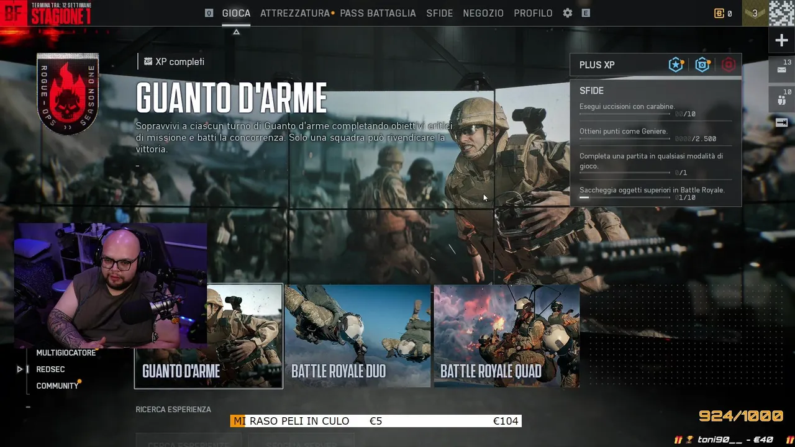The image size is (795, 447).
Task: Open the PROFILO tab
Action: [x=533, y=13]
